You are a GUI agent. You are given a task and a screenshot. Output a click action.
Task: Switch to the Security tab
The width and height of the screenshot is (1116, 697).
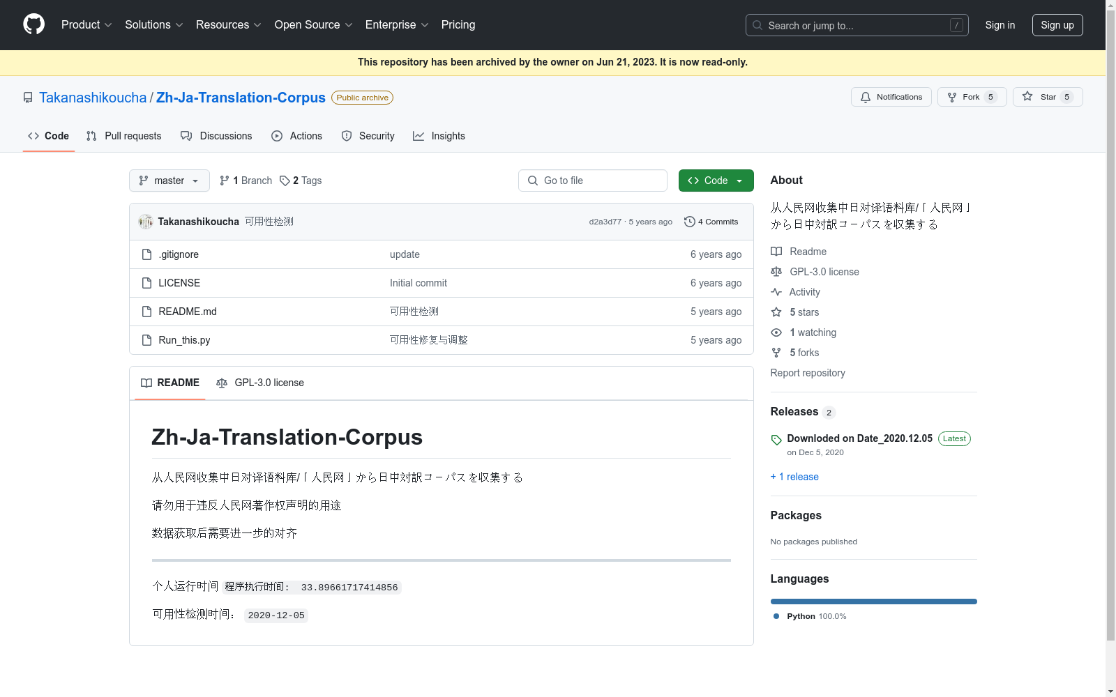pyautogui.click(x=368, y=136)
